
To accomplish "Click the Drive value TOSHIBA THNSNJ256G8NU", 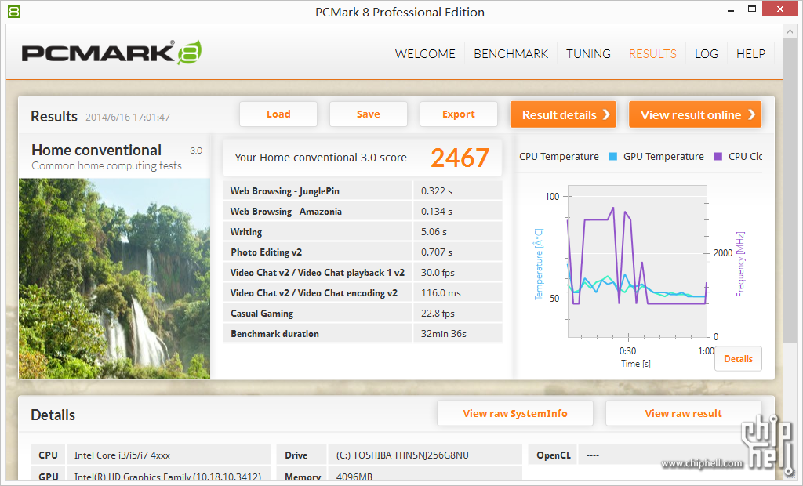I will [402, 455].
